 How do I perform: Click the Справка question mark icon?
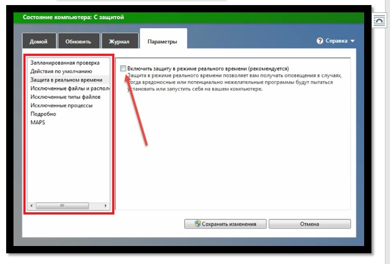pyautogui.click(x=320, y=41)
